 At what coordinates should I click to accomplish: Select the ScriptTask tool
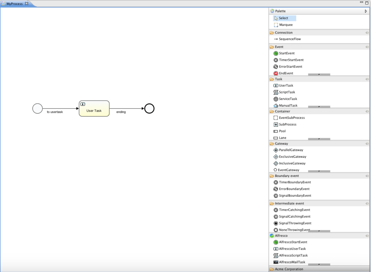tap(284, 92)
